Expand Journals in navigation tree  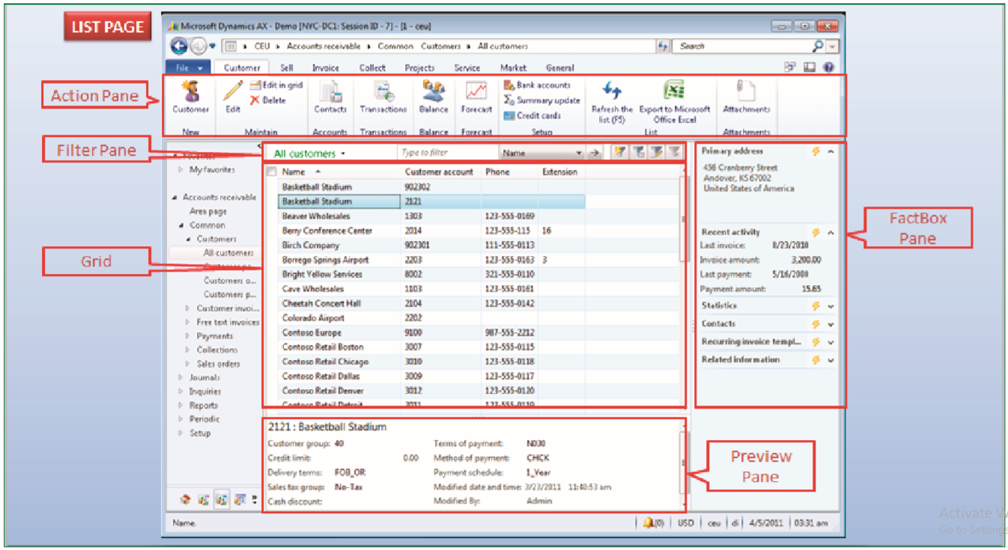[x=180, y=378]
